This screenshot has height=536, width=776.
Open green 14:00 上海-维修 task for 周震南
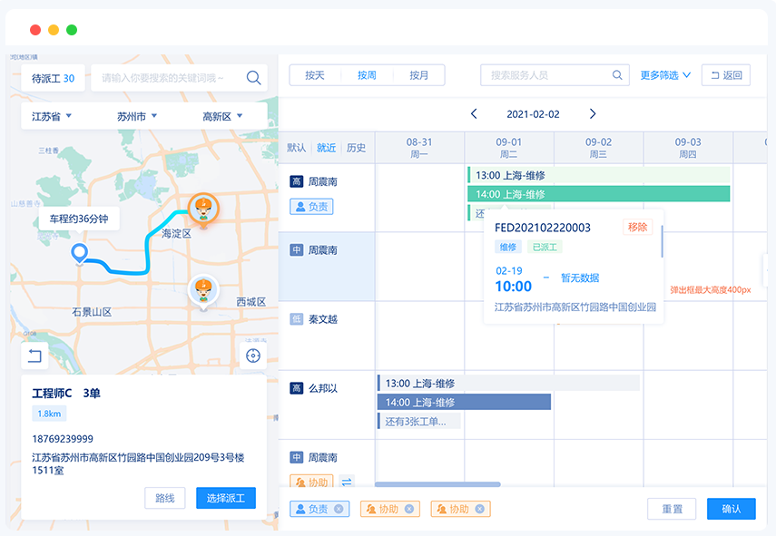pyautogui.click(x=598, y=194)
